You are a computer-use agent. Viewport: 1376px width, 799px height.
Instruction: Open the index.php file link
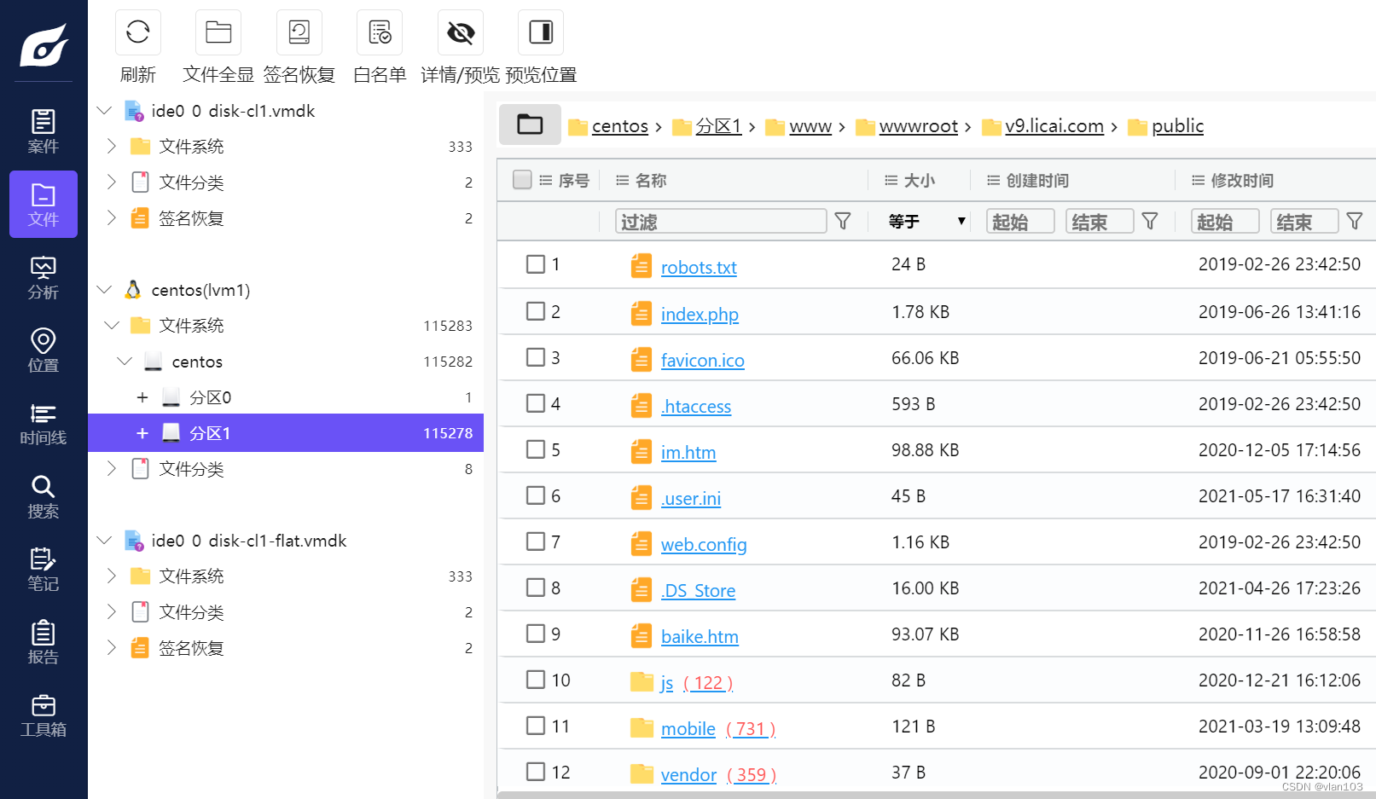click(x=700, y=314)
